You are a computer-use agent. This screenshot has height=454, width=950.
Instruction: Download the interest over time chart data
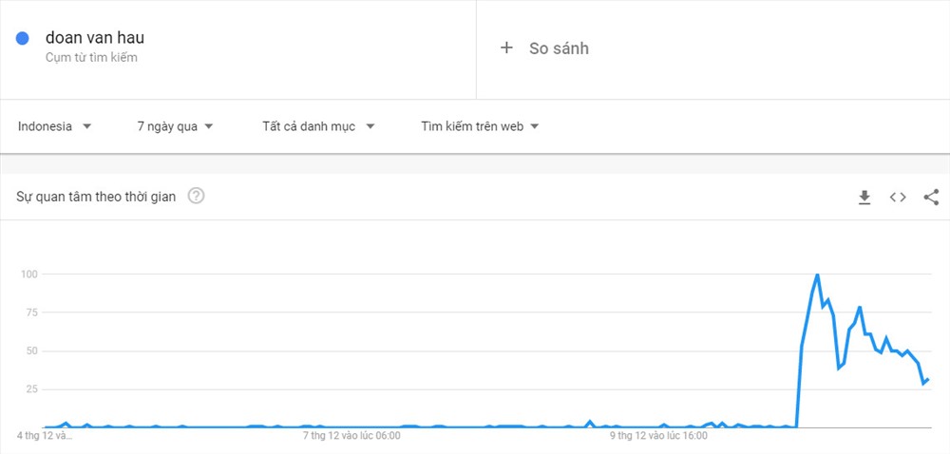tap(864, 198)
